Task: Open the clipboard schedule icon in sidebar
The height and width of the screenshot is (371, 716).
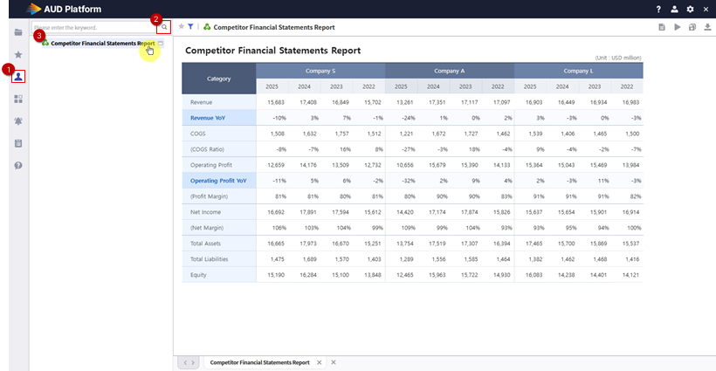Action: coord(18,143)
